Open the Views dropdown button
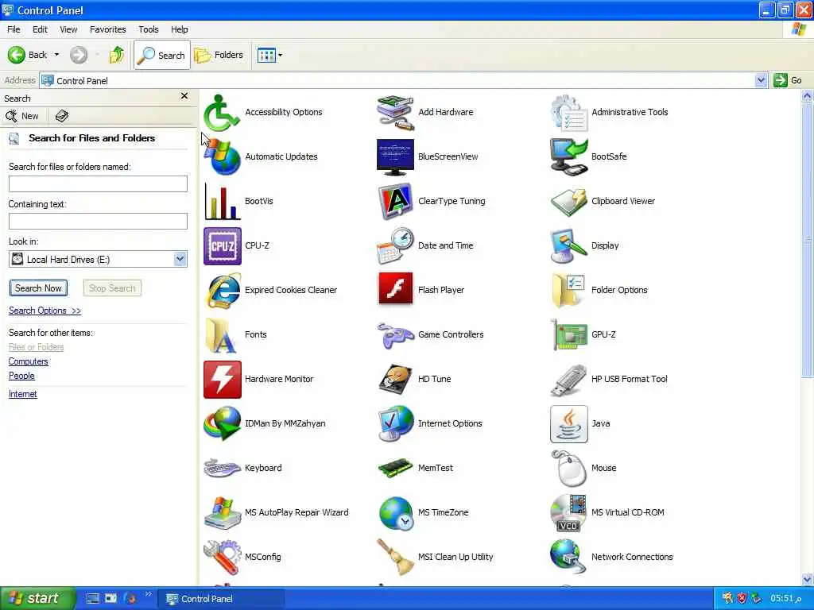 [x=270, y=55]
